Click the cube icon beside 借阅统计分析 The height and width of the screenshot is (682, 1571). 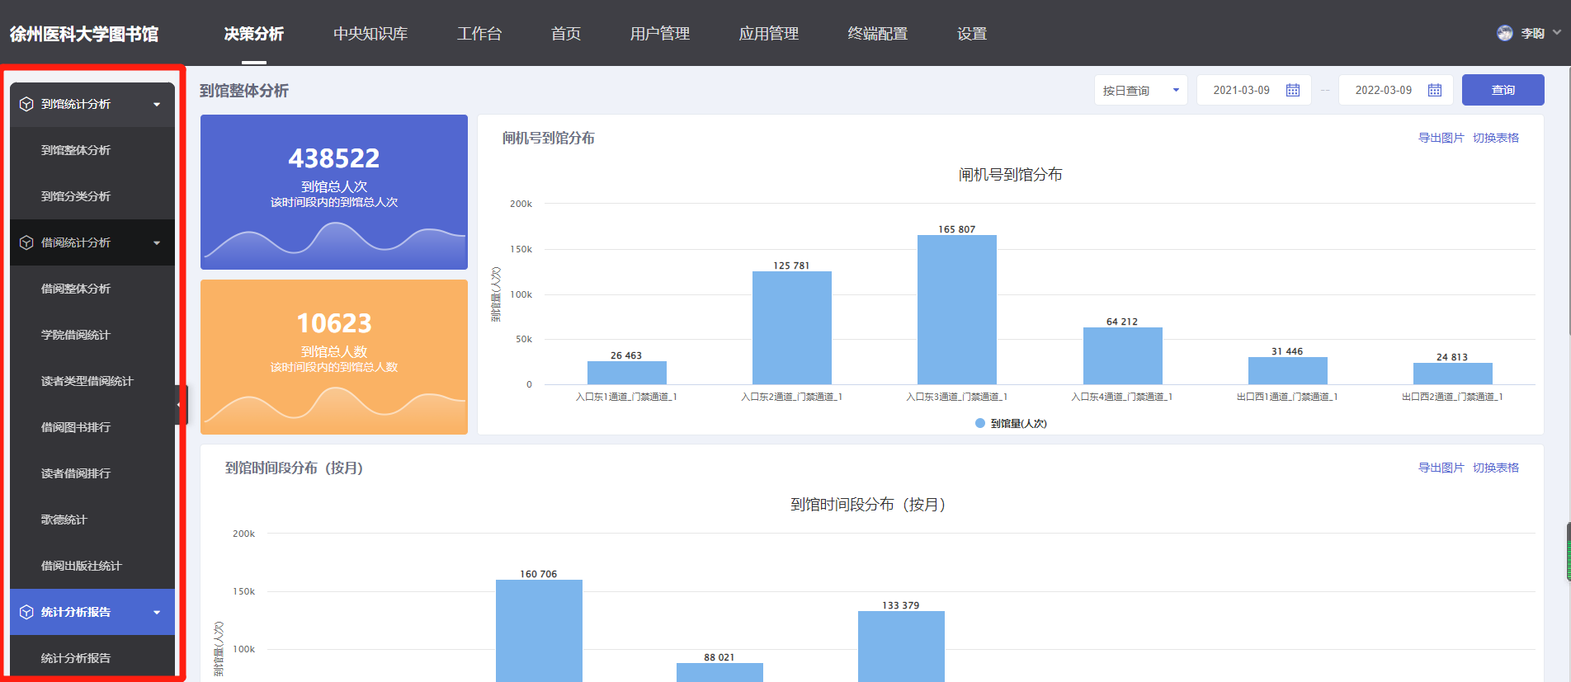pyautogui.click(x=26, y=242)
